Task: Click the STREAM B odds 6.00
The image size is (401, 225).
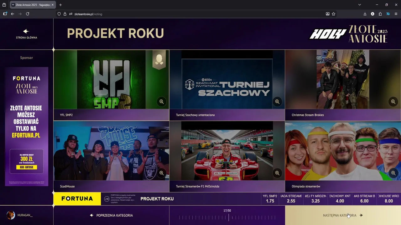Action: pos(364,199)
